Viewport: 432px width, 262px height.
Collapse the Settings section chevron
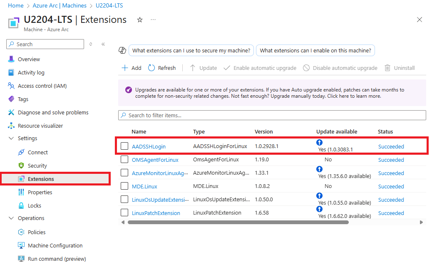(11, 138)
